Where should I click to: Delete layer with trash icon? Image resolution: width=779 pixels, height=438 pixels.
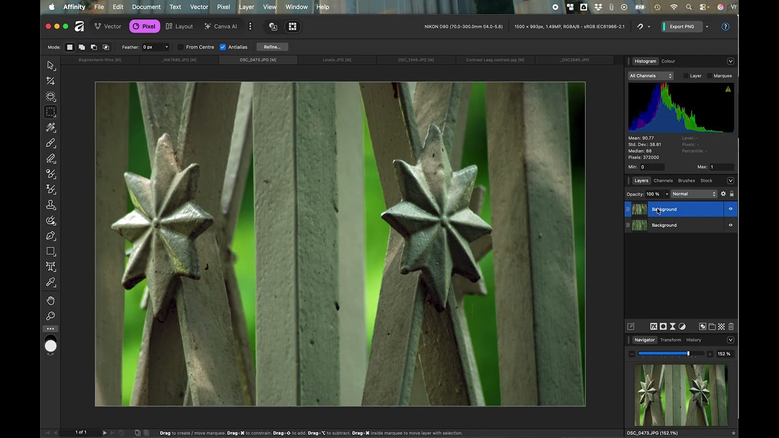731,327
